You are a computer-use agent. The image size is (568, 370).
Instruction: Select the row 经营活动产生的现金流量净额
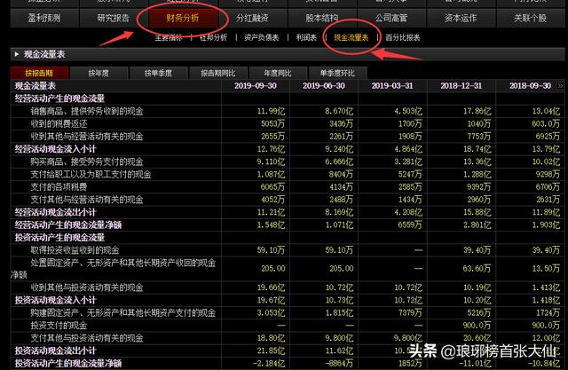click(288, 225)
